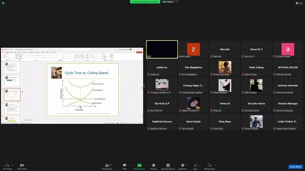Viewport: 305px width, 171px height.
Task: Click the muted mic icon on firhan ali tile
Action: click(211, 111)
